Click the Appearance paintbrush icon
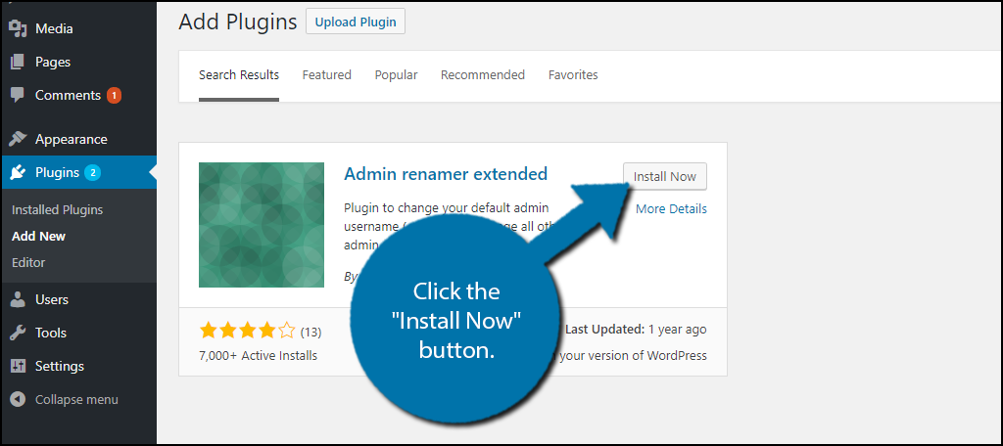 point(18,139)
